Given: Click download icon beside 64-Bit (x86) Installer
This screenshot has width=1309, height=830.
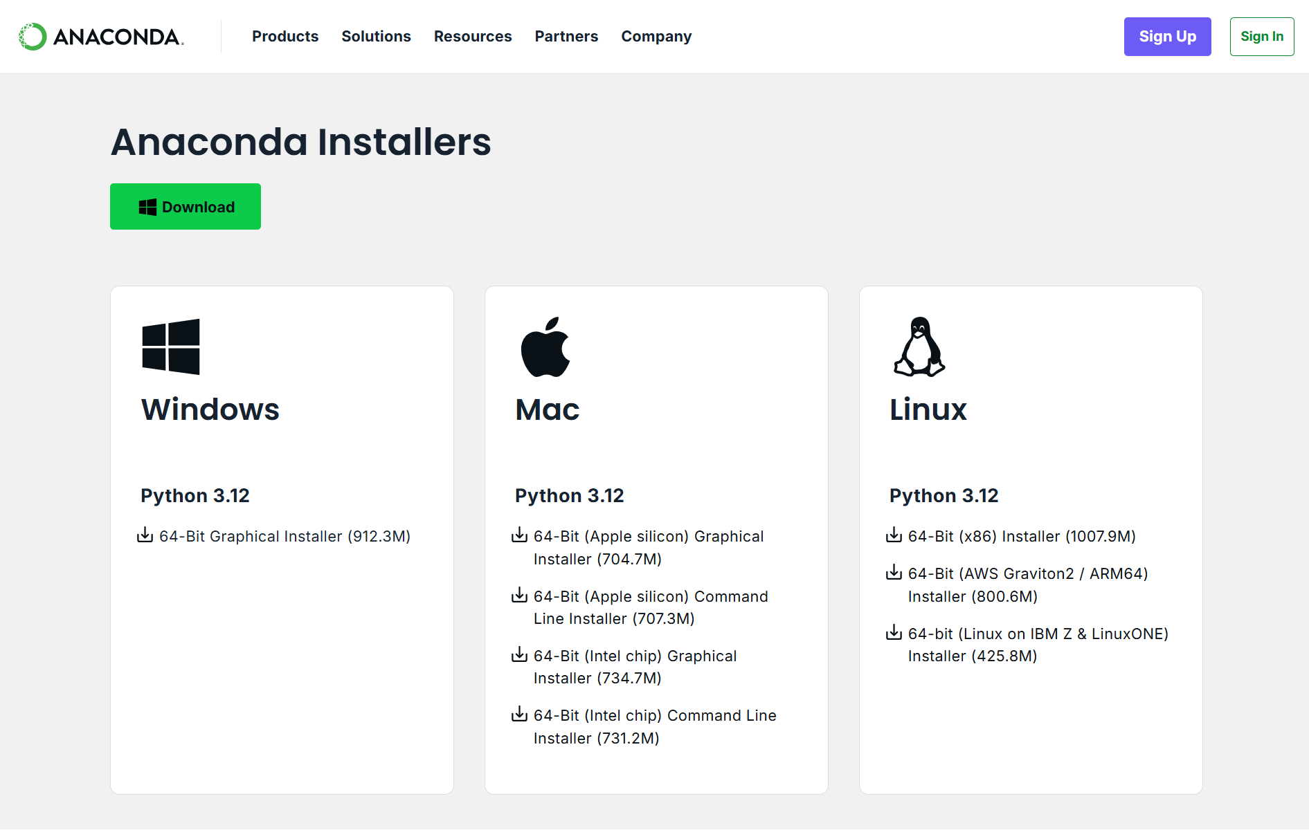Looking at the screenshot, I should pos(894,535).
